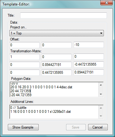Click the Polygon-Data scrollbar down arrow
Image resolution: width=115 pixels, height=137 pixels.
click(x=101, y=94)
